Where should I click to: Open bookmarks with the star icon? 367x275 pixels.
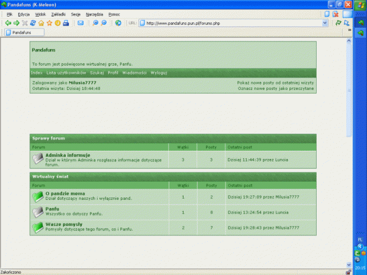(50, 23)
